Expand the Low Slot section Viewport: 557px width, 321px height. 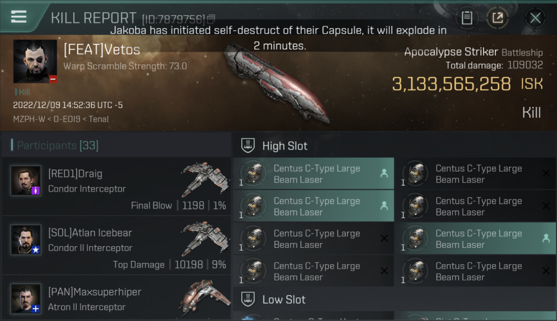(x=284, y=299)
